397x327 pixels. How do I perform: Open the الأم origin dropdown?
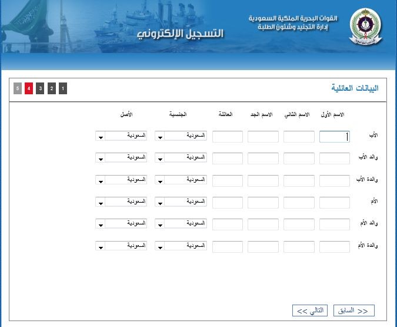tap(121, 202)
